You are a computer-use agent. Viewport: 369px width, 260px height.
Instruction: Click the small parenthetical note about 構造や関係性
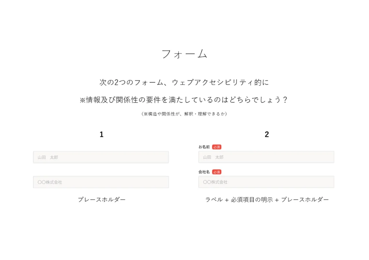(184, 114)
